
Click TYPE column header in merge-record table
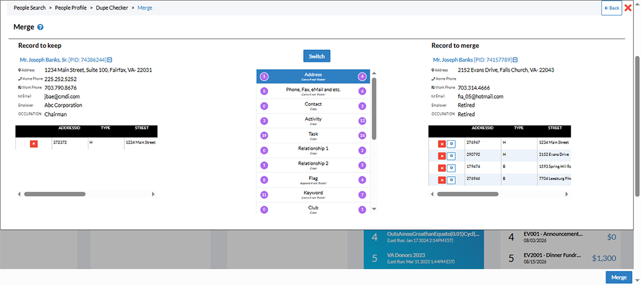[519, 128]
